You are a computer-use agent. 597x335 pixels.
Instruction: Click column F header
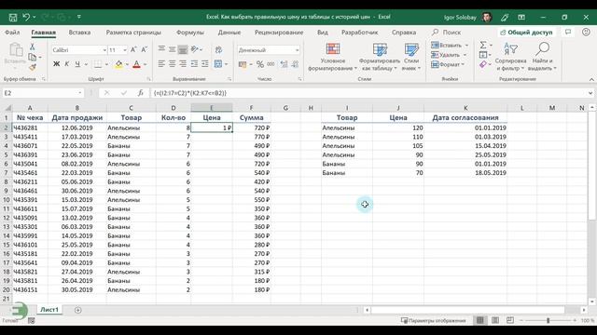tap(251, 108)
